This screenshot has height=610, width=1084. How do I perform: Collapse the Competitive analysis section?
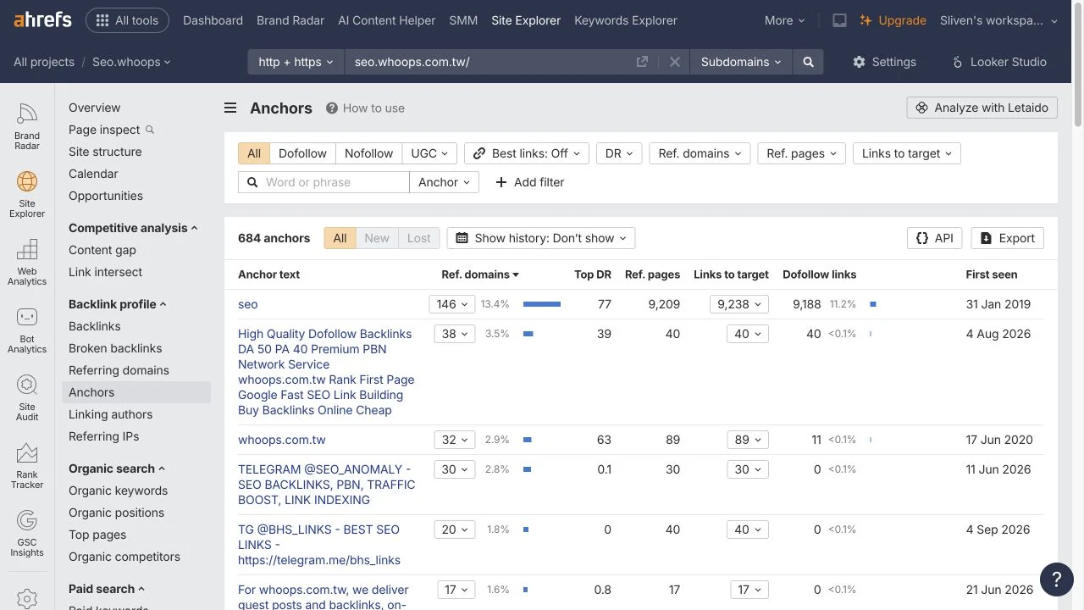(133, 228)
